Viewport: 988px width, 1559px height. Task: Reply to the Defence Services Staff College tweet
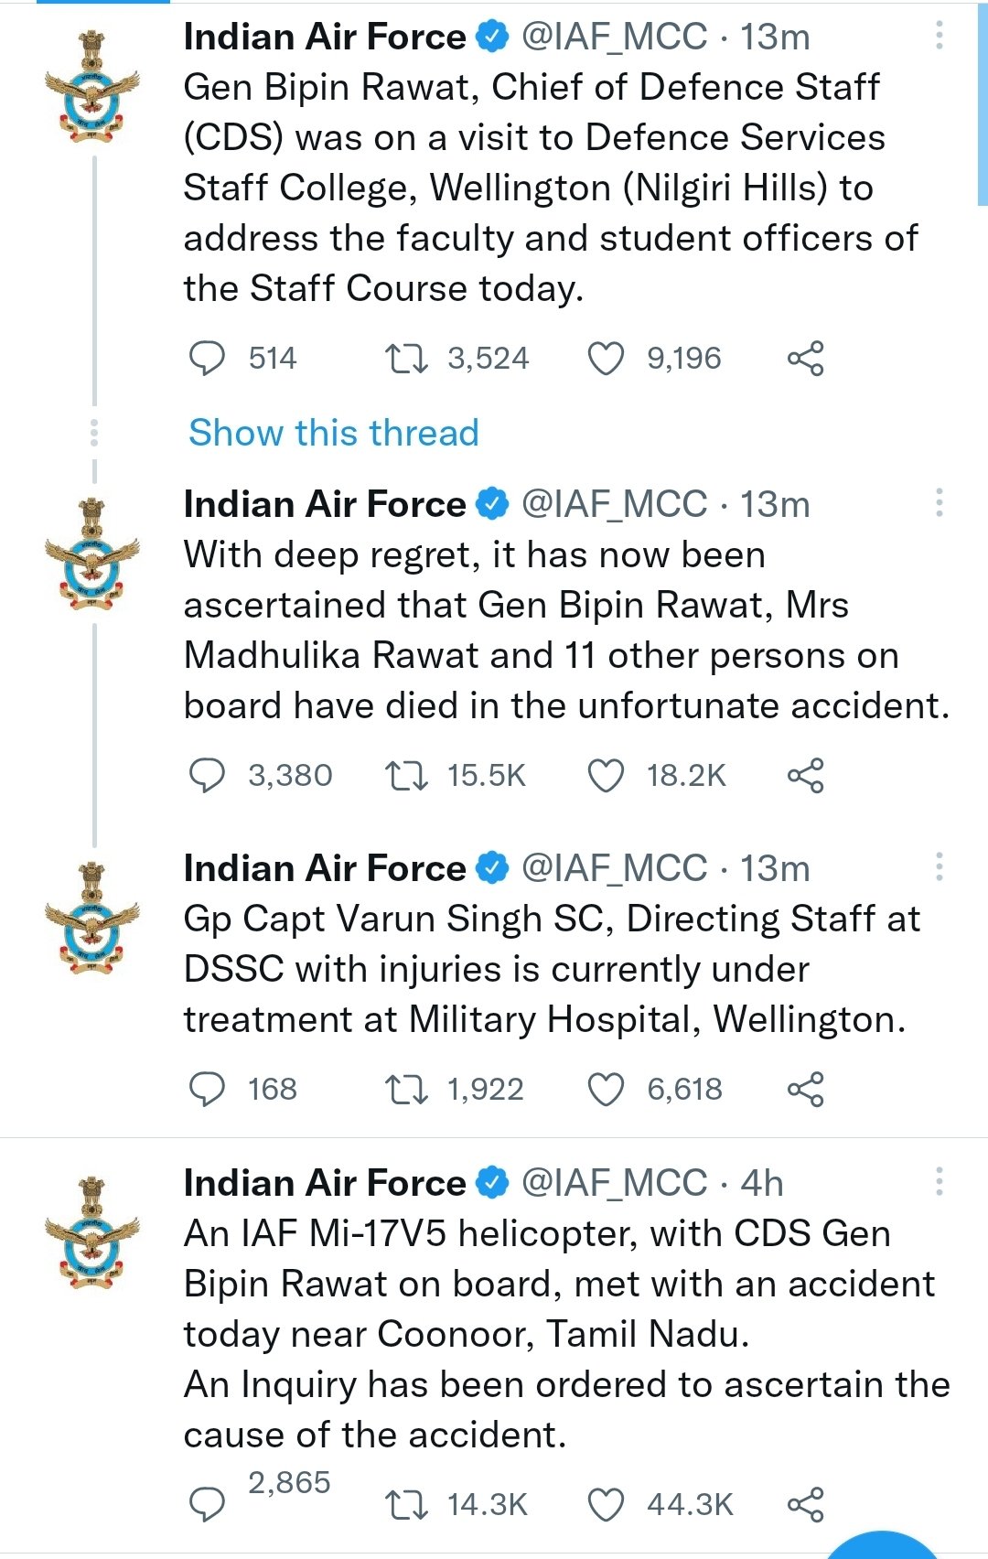[207, 359]
